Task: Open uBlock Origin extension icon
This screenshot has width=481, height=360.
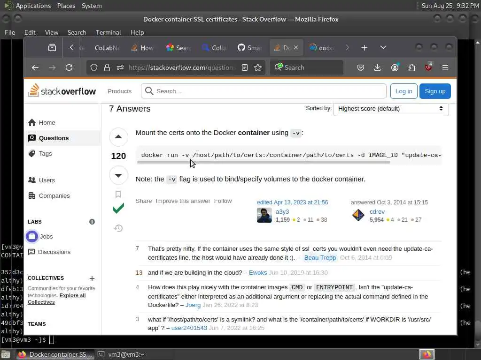Action: [428, 67]
